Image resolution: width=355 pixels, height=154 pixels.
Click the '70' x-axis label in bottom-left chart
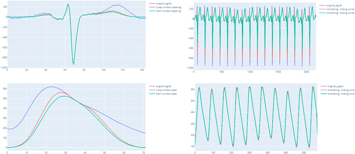[143, 153]
